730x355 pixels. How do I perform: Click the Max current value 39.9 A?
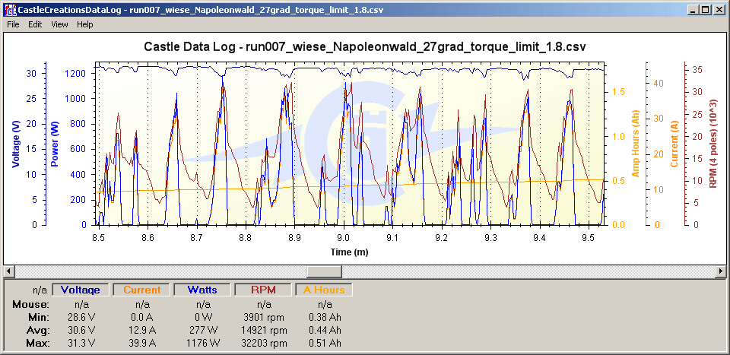tap(142, 344)
